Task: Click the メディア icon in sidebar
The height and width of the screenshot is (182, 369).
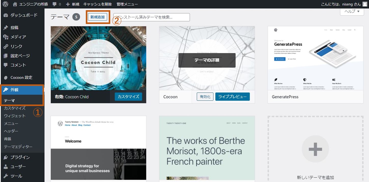Action: coord(6,37)
